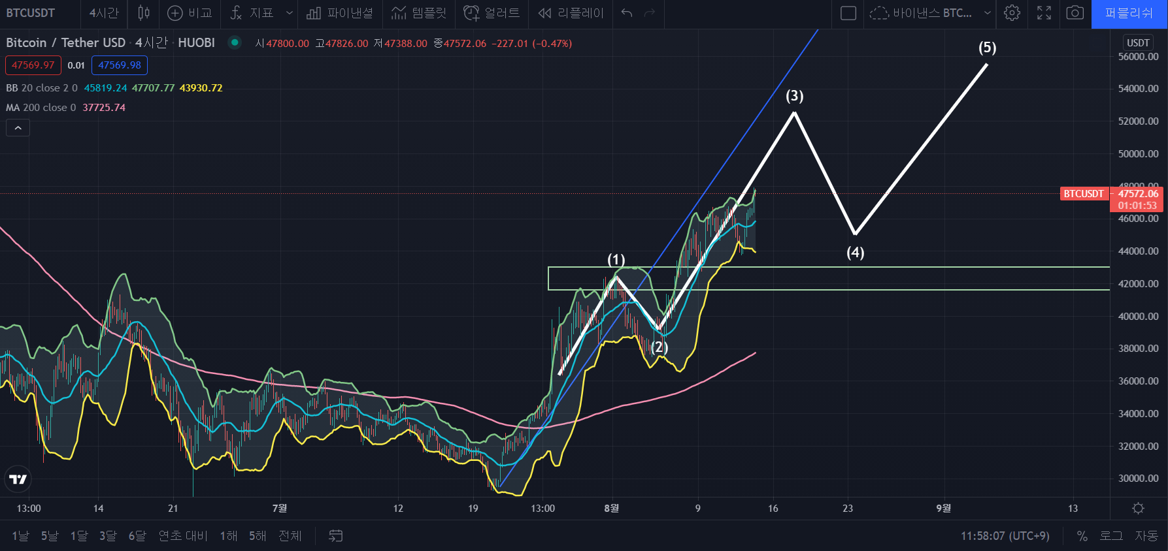This screenshot has height=551, width=1168.
Task: Click the chart title Bitcoin / Tether USD
Action: point(65,42)
